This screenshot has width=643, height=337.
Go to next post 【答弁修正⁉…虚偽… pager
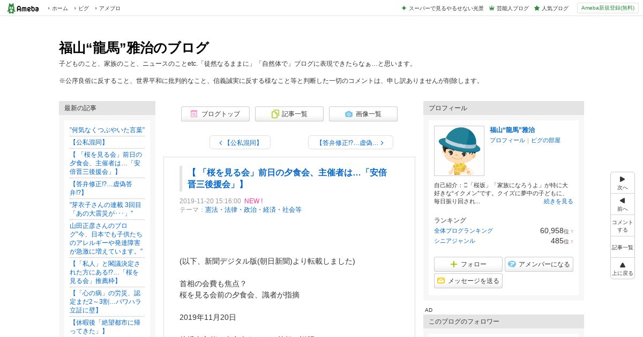pos(350,142)
